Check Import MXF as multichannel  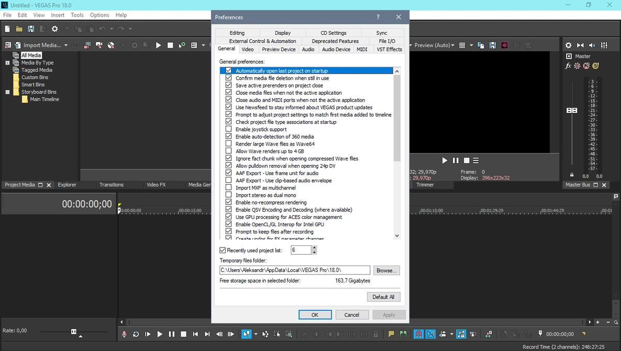coord(229,187)
